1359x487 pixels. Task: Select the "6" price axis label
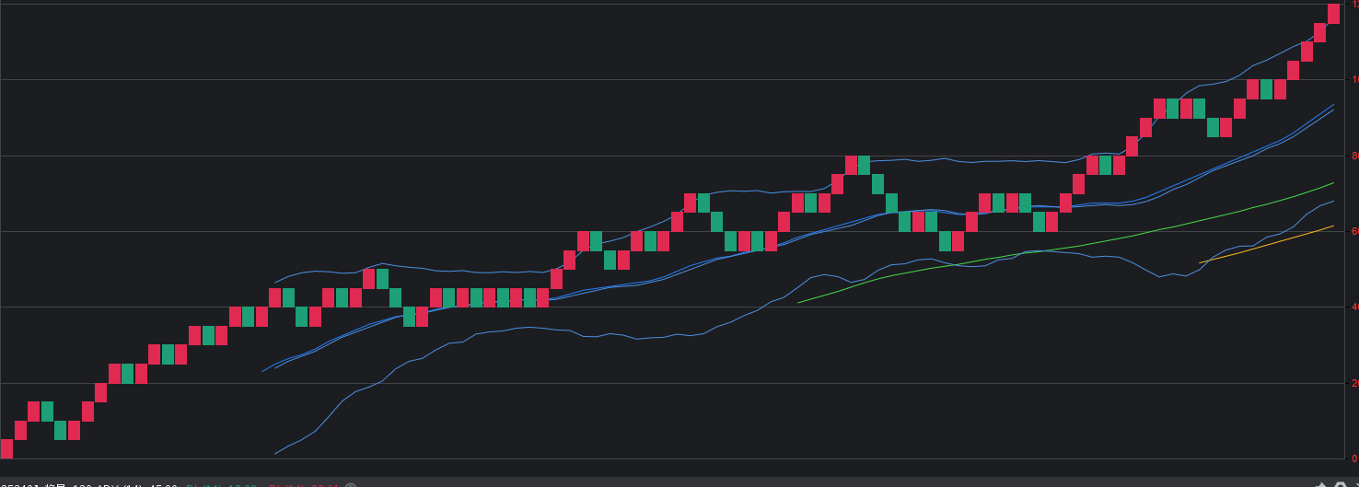[1353, 231]
